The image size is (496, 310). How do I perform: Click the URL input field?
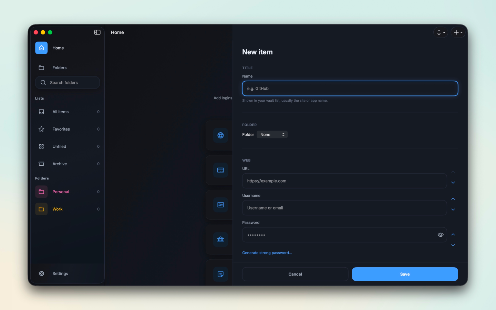click(344, 181)
